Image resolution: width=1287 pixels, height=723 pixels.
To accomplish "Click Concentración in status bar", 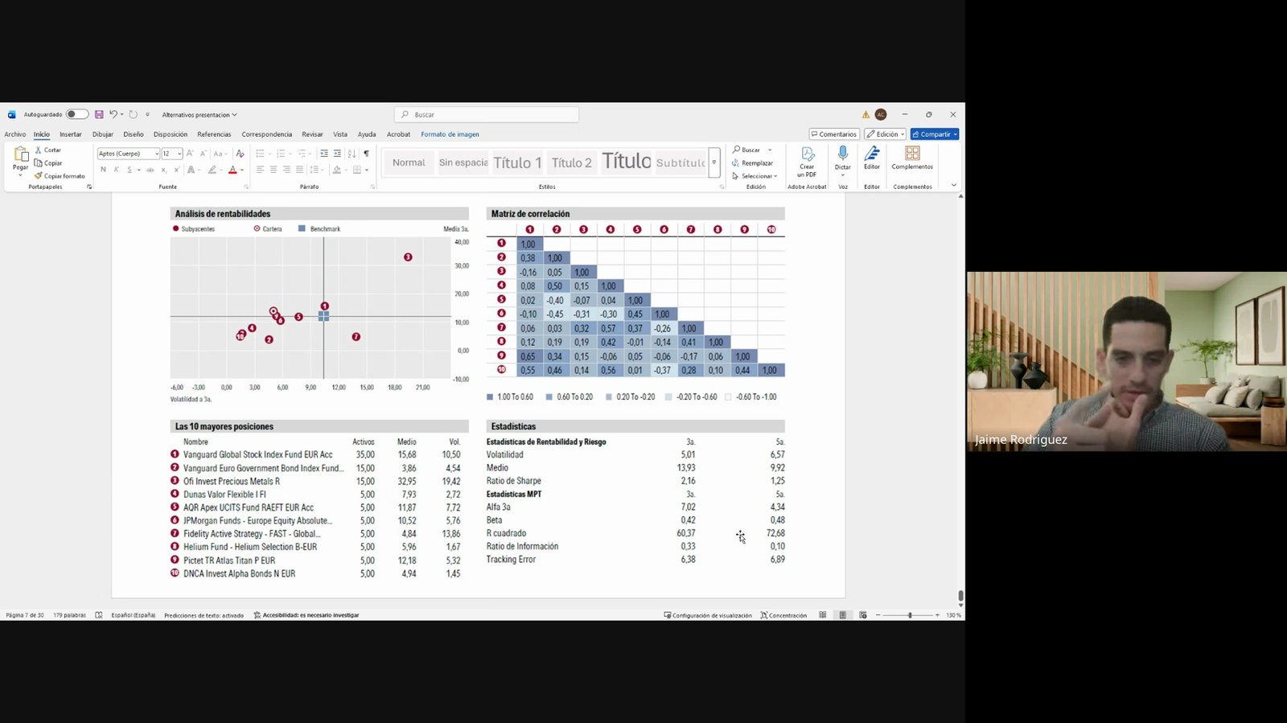I will [x=783, y=615].
